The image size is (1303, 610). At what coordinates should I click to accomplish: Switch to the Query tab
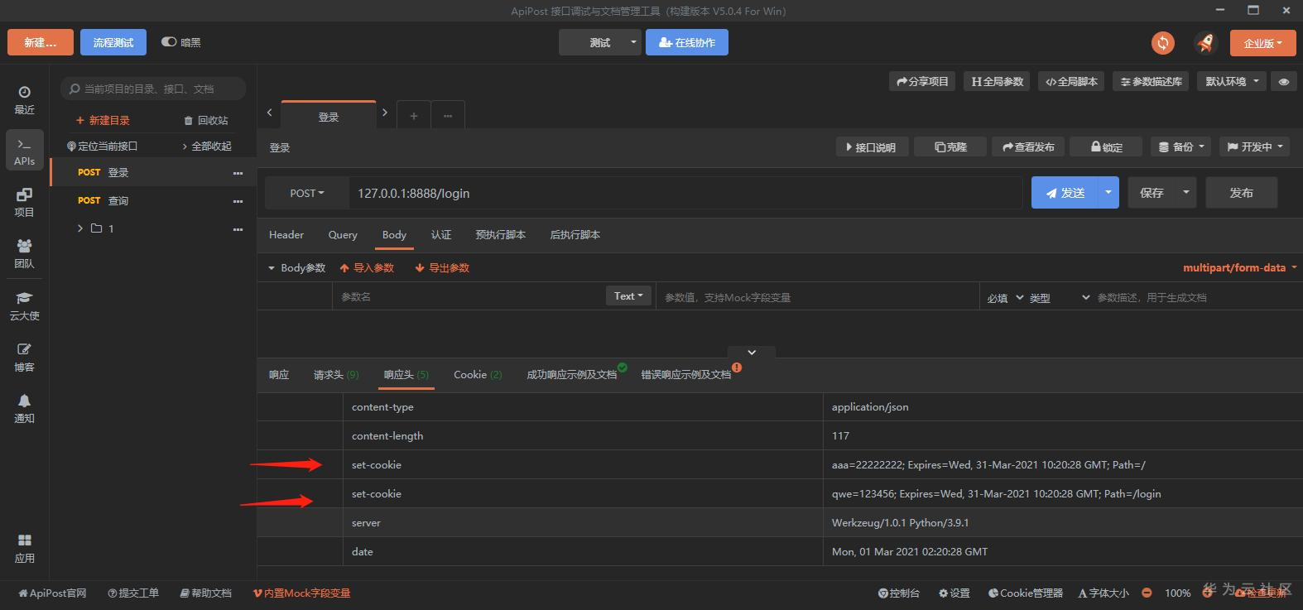[x=343, y=234]
